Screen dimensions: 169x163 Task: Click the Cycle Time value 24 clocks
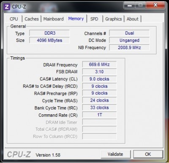click(99, 100)
